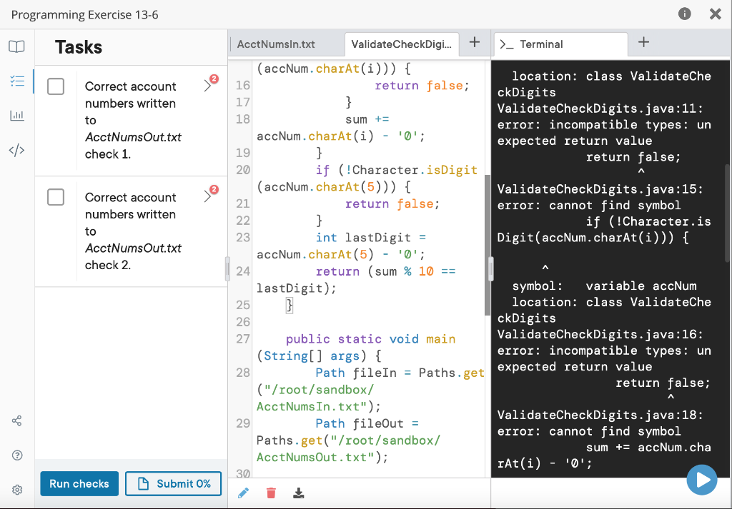Check off the second AcctNumsOut.txt task
Viewport: 732px width, 509px height.
55,197
